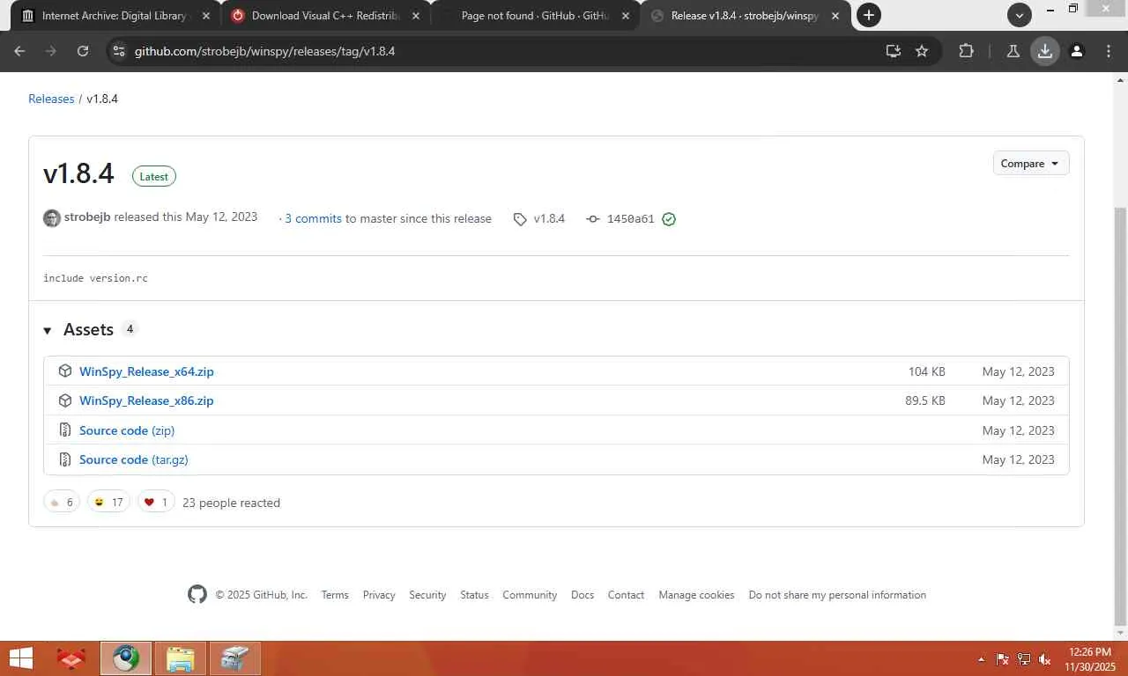Open the Contact footer link
This screenshot has height=676, width=1128.
(626, 595)
